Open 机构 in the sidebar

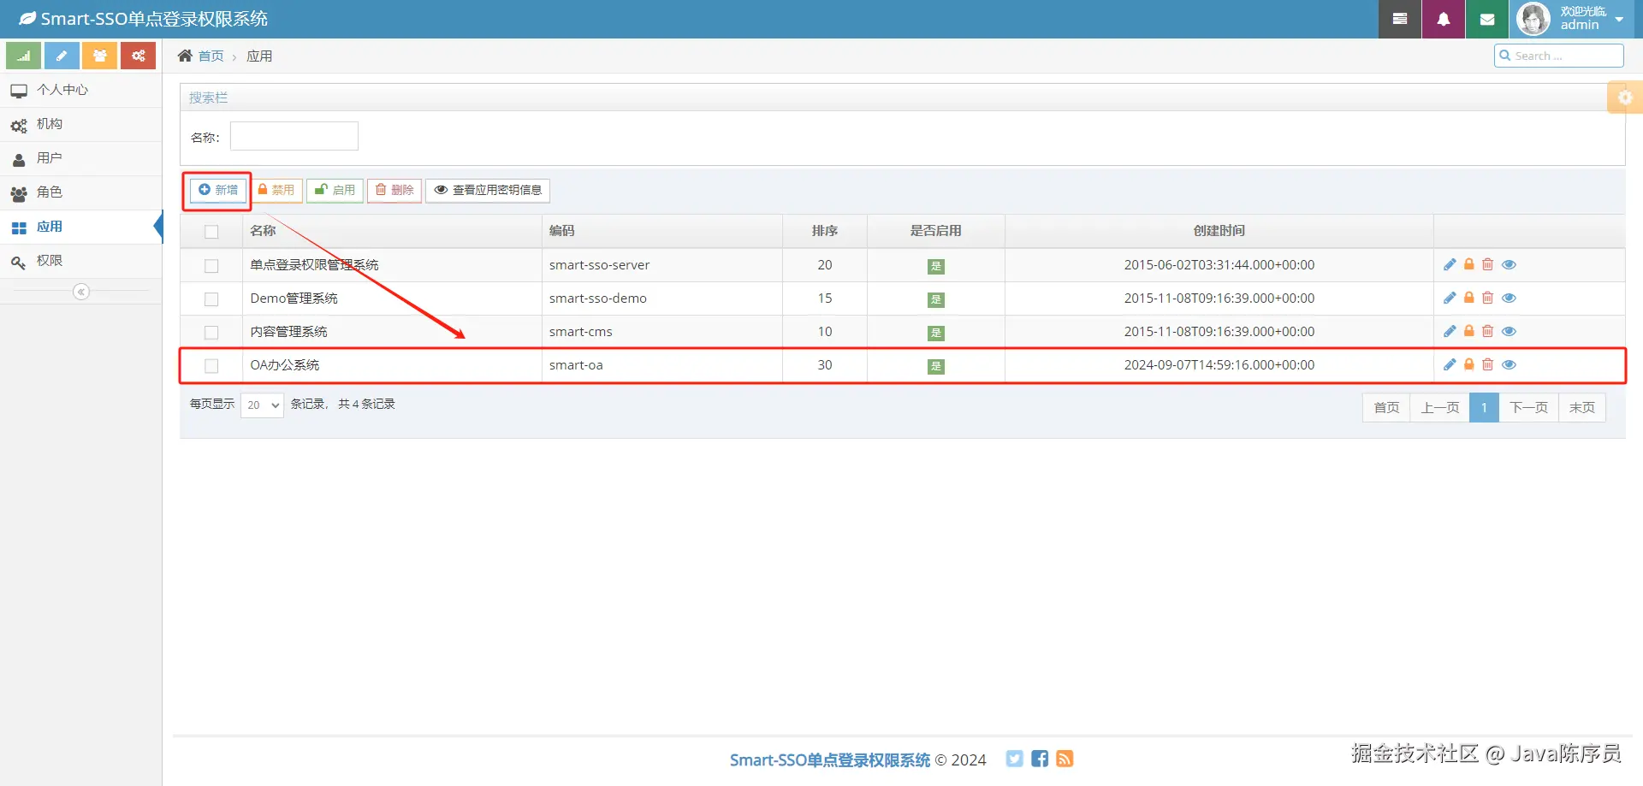point(81,124)
